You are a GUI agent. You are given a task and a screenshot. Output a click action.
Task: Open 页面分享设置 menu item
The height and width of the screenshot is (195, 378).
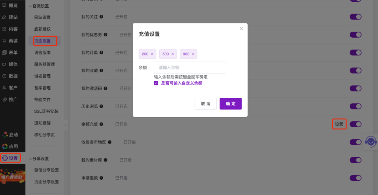pyautogui.click(x=47, y=182)
